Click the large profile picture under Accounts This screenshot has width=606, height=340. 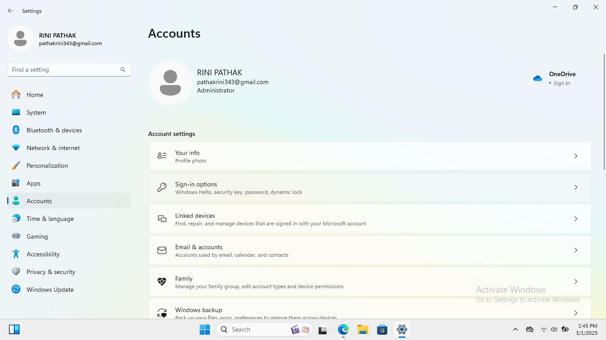tap(170, 83)
